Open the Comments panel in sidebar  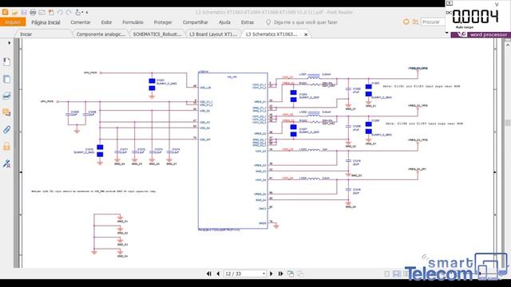(6, 112)
